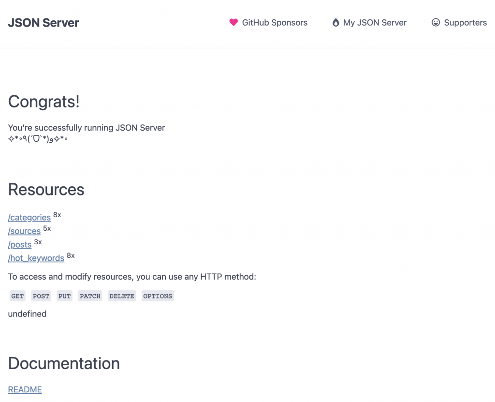The height and width of the screenshot is (402, 495).
Task: Click the Resources section heading
Action: pyautogui.click(x=46, y=190)
